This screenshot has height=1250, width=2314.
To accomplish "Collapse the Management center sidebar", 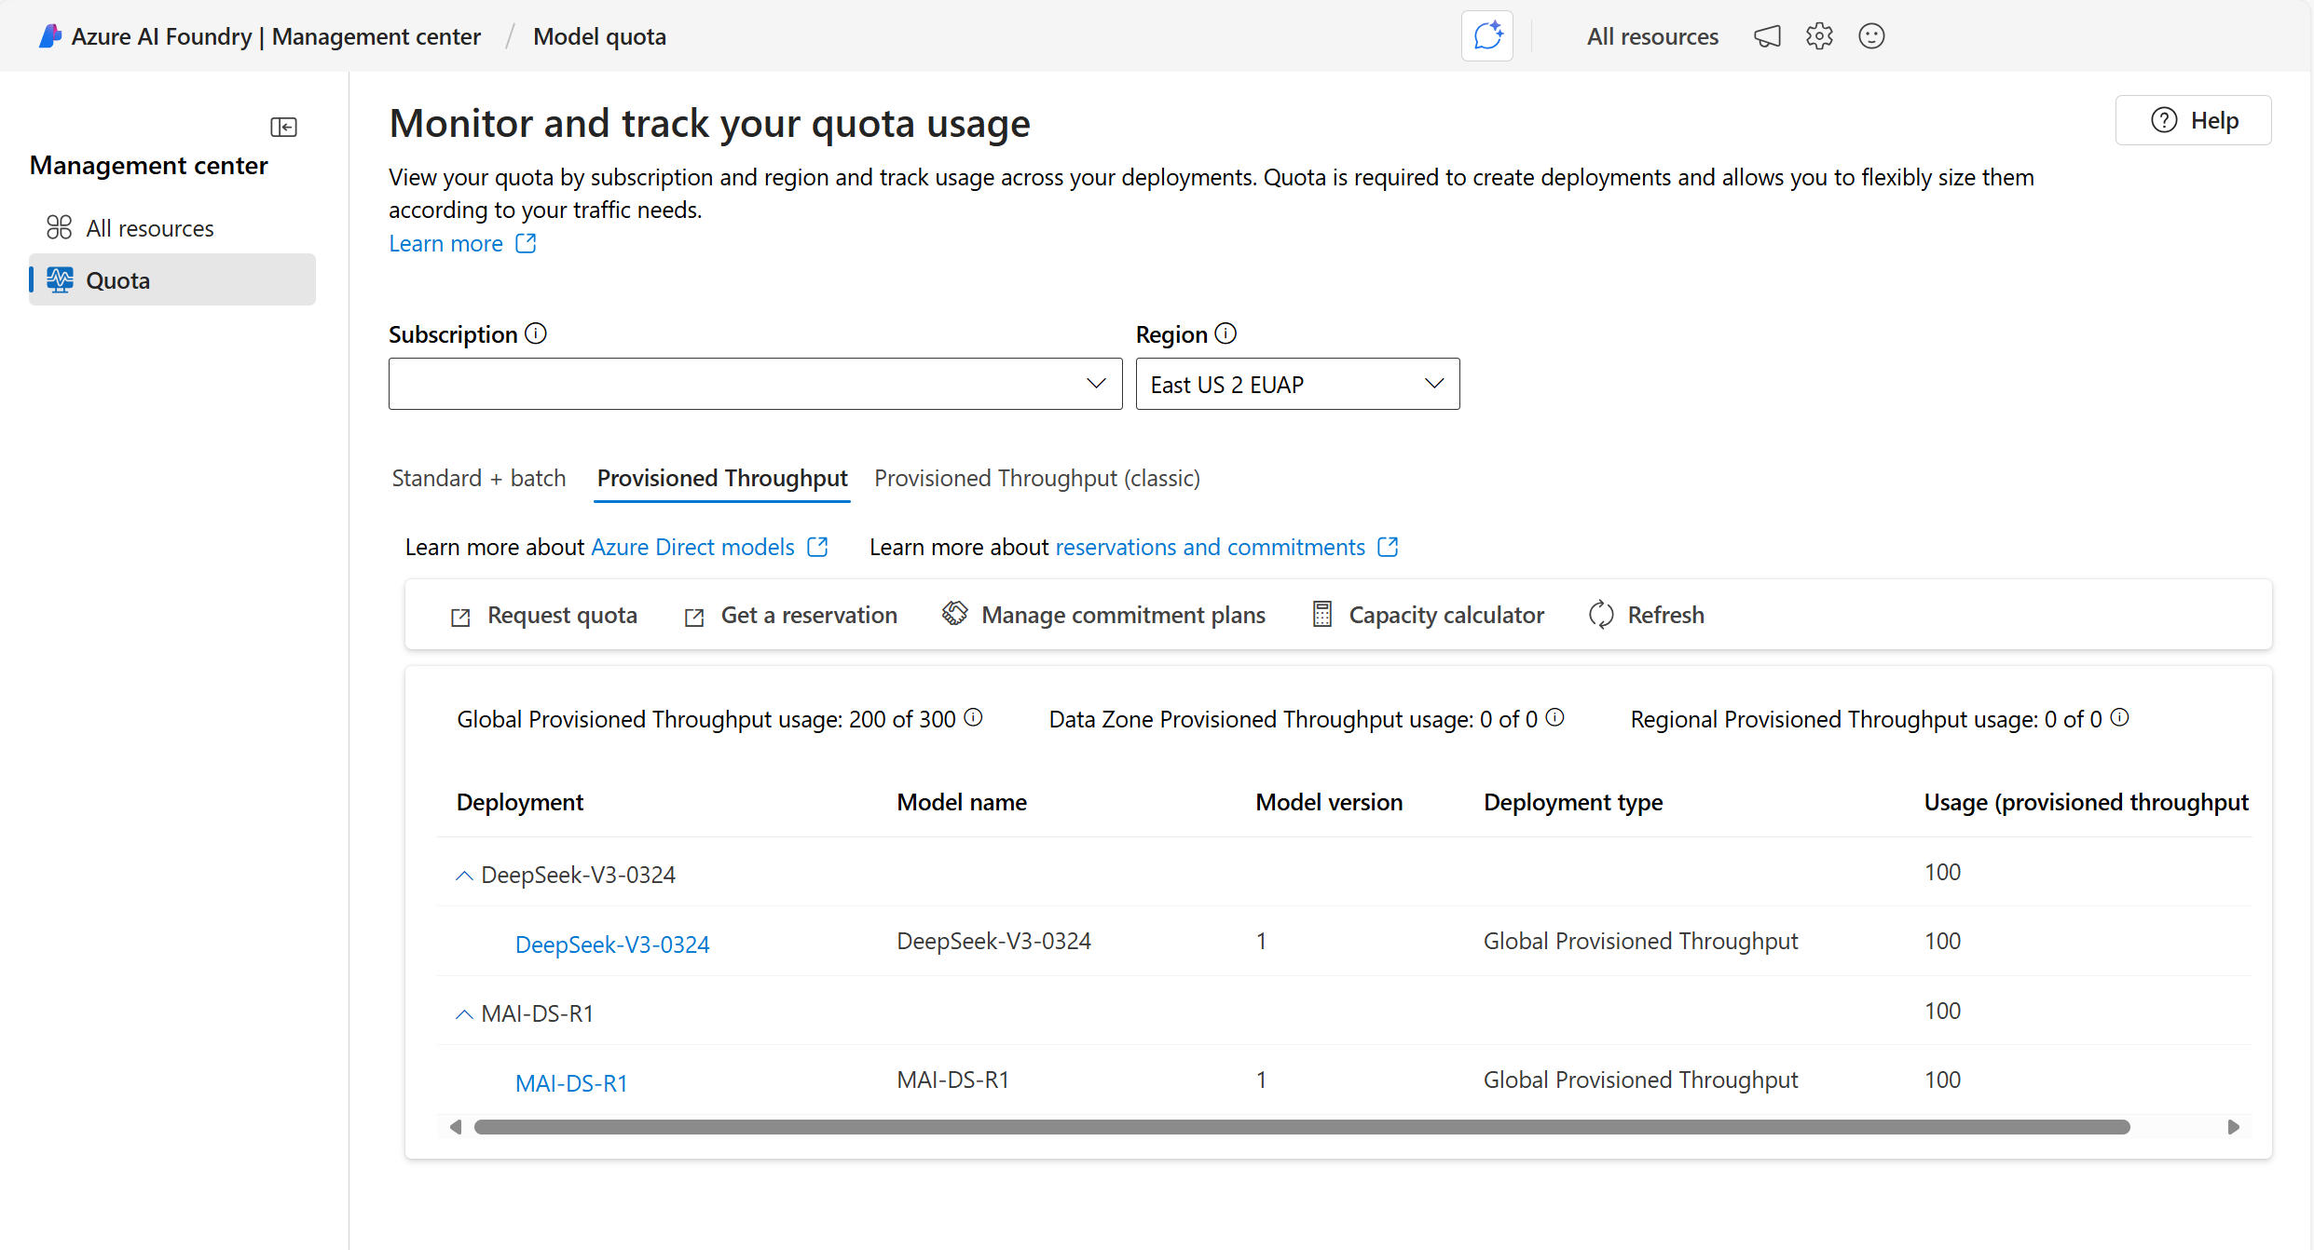I will (x=283, y=127).
